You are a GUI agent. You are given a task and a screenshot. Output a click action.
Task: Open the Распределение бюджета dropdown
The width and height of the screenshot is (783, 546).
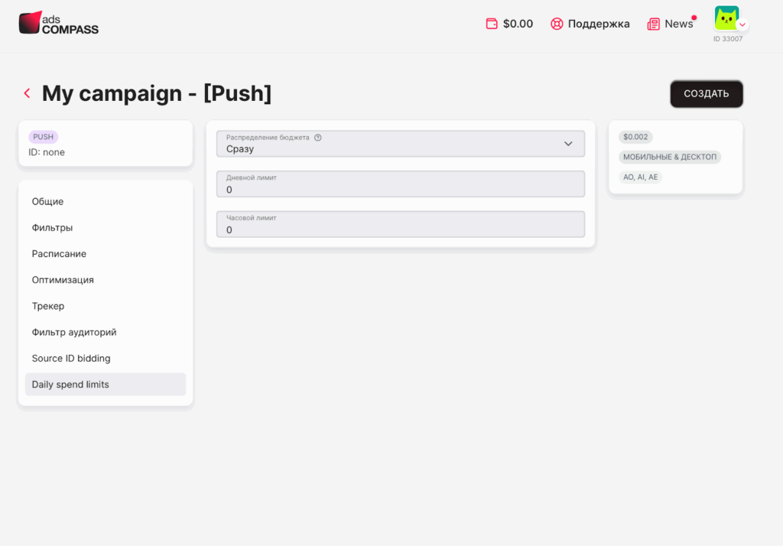[x=401, y=144]
